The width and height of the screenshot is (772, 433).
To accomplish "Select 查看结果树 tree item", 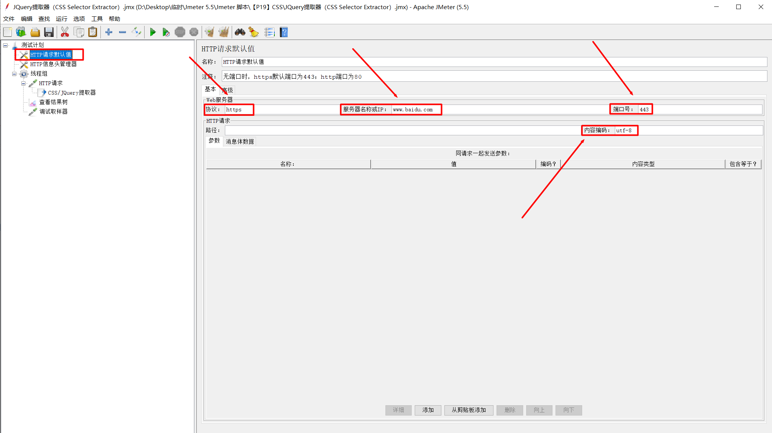I will (x=53, y=102).
